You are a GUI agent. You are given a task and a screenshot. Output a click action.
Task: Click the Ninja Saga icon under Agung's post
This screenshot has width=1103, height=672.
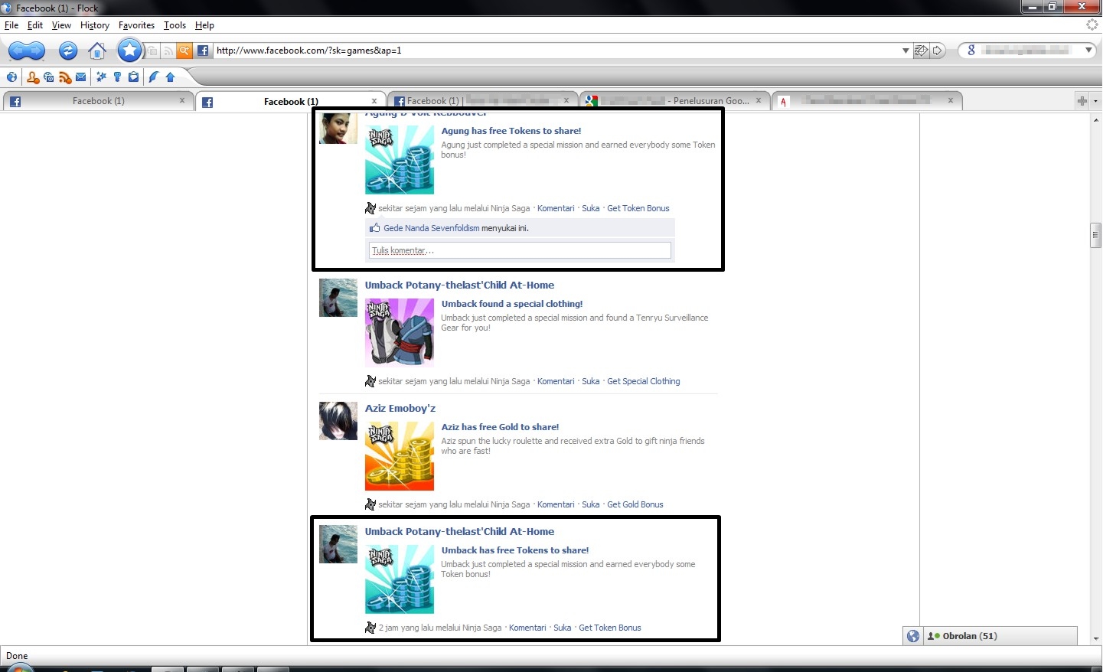[370, 208]
